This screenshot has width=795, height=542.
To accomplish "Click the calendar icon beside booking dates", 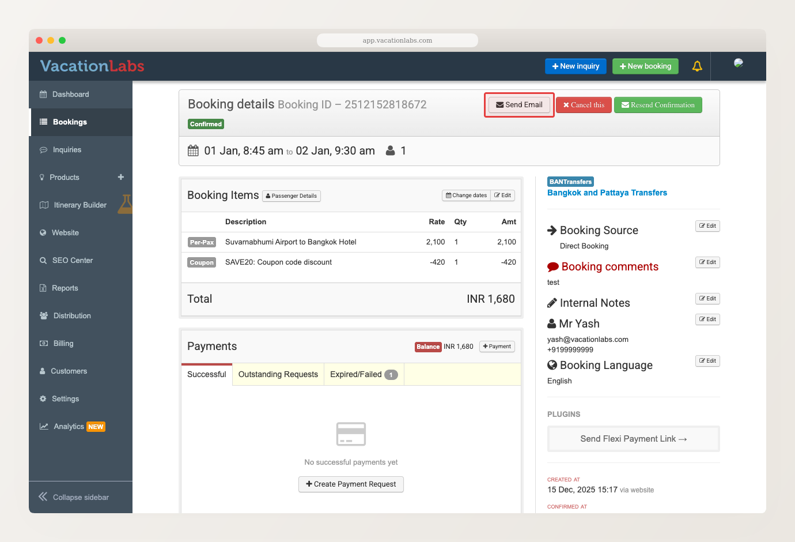I will pyautogui.click(x=194, y=151).
